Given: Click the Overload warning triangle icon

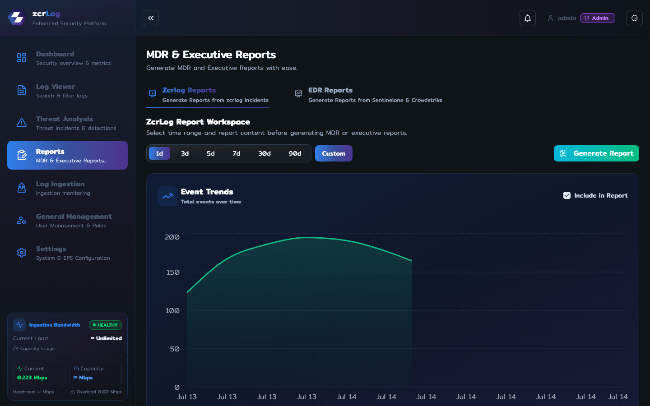Looking at the screenshot, I should click(73, 392).
